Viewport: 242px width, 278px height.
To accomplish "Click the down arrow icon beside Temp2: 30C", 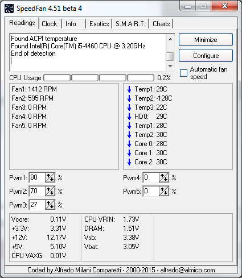I will coord(129,135).
